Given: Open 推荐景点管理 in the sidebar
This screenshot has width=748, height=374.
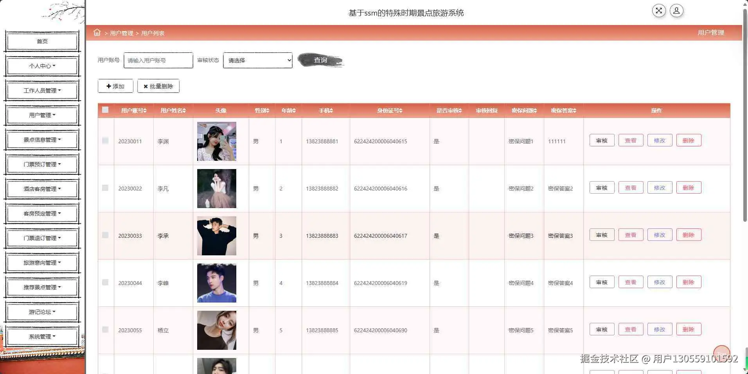Looking at the screenshot, I should point(42,287).
